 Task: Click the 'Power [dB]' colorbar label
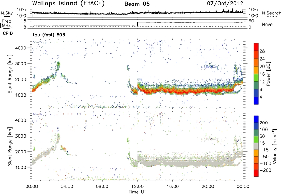pos(268,74)
